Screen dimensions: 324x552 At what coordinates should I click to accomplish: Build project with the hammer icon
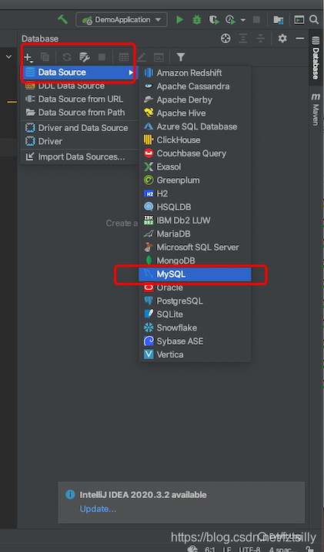tap(63, 19)
